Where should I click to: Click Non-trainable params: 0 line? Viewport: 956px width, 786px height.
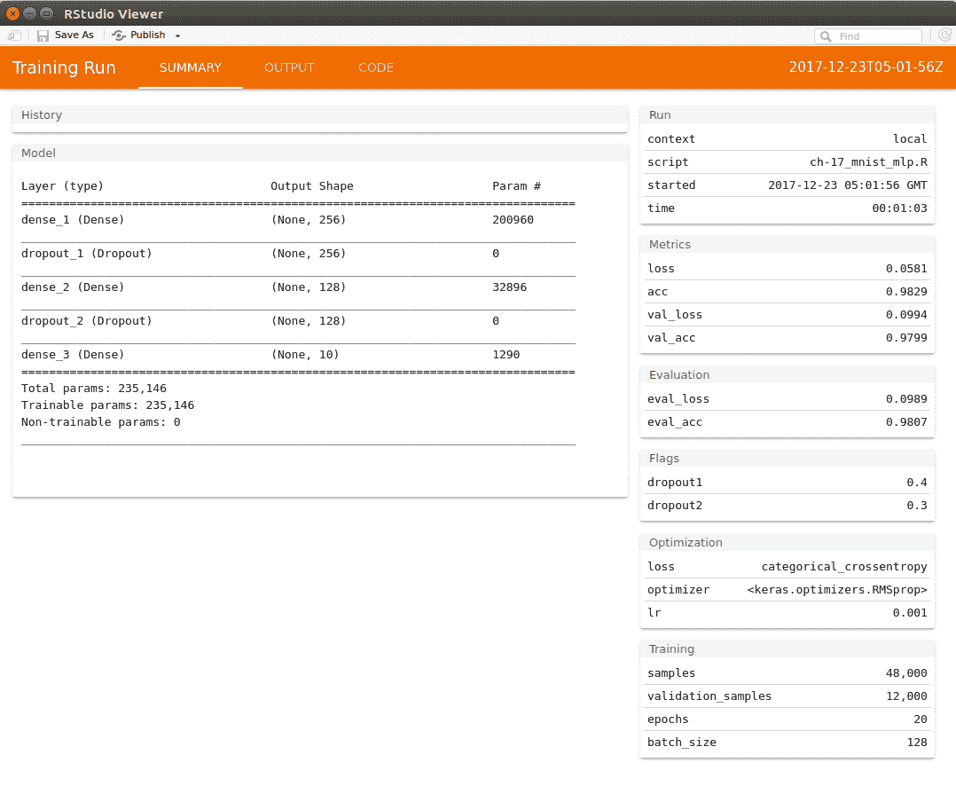pyautogui.click(x=100, y=422)
